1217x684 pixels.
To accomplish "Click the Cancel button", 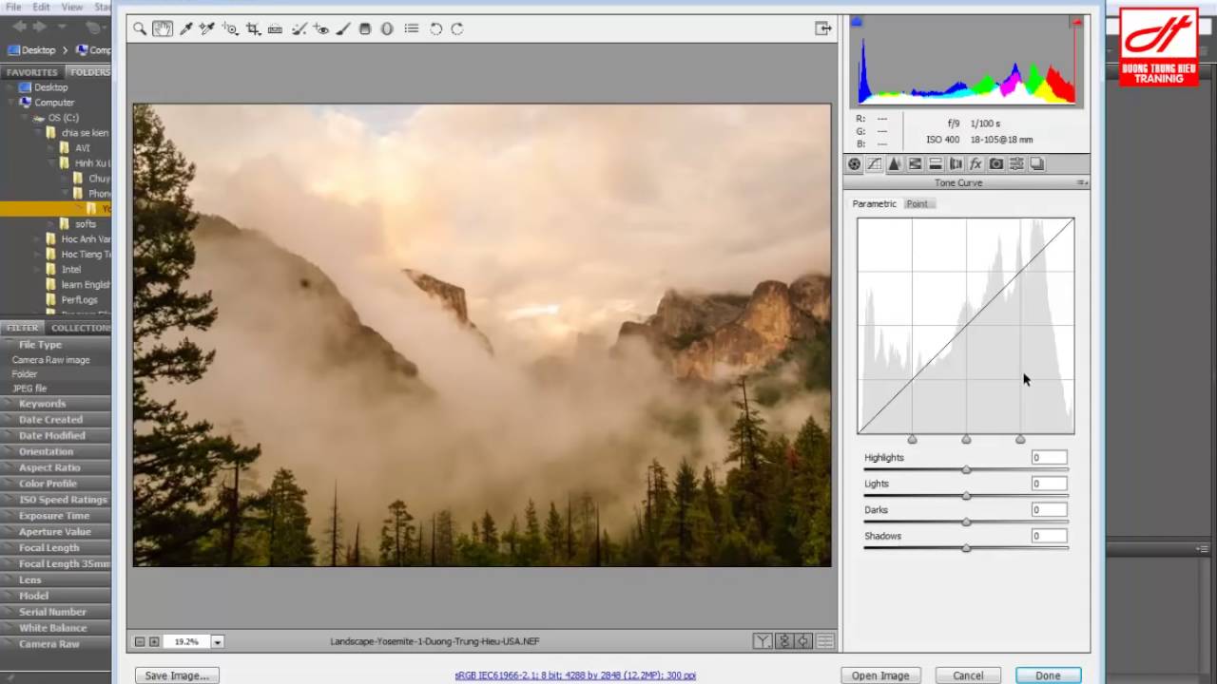I will (x=968, y=675).
